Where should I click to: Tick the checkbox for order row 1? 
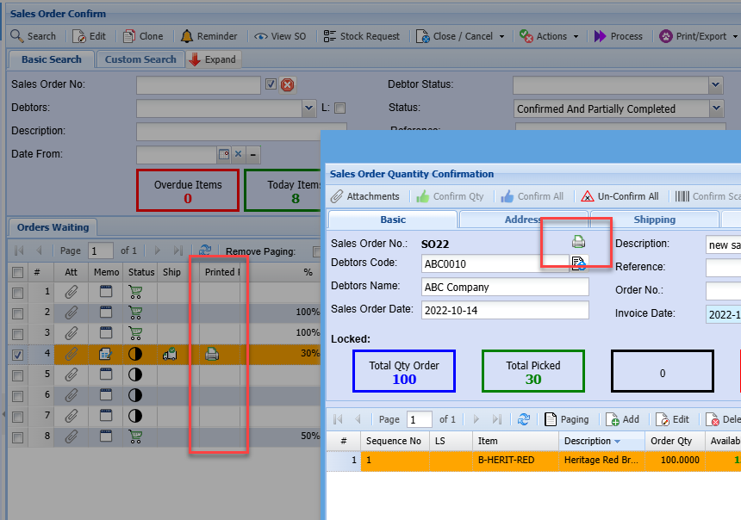coord(18,292)
